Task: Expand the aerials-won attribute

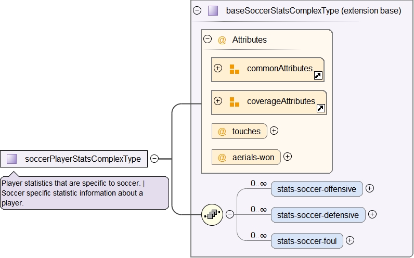Action: (288, 156)
